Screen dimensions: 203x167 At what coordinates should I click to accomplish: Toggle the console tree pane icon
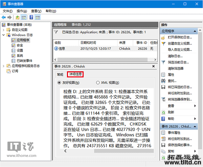[x=24, y=17]
